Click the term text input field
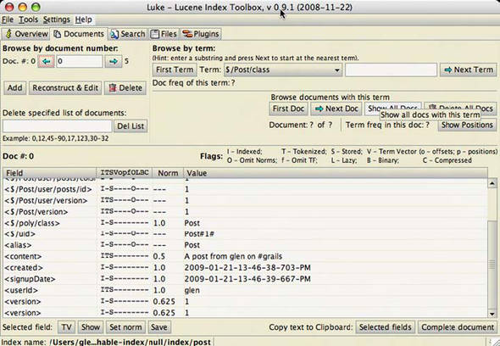Viewport: 500px width, 346px height. click(x=391, y=70)
